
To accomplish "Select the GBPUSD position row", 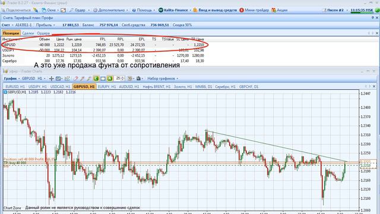I will click(103, 45).
